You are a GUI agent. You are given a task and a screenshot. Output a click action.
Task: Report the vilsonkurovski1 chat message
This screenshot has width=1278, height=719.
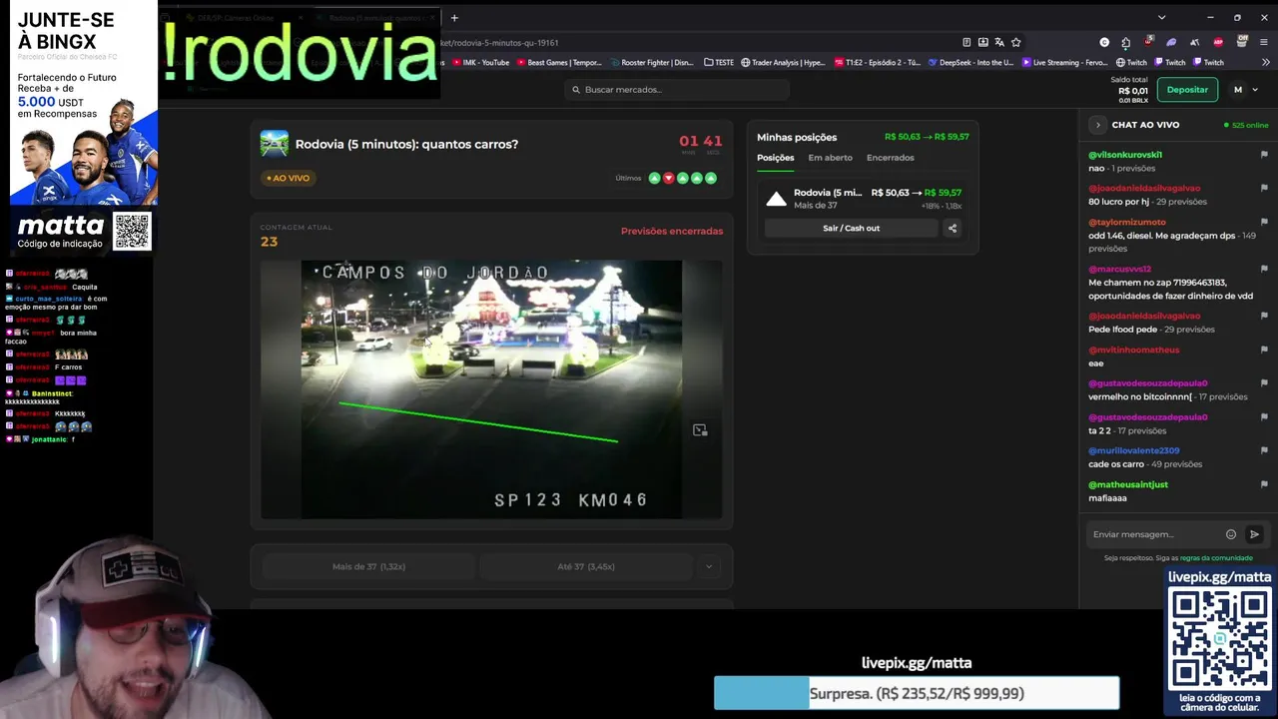tap(1264, 155)
